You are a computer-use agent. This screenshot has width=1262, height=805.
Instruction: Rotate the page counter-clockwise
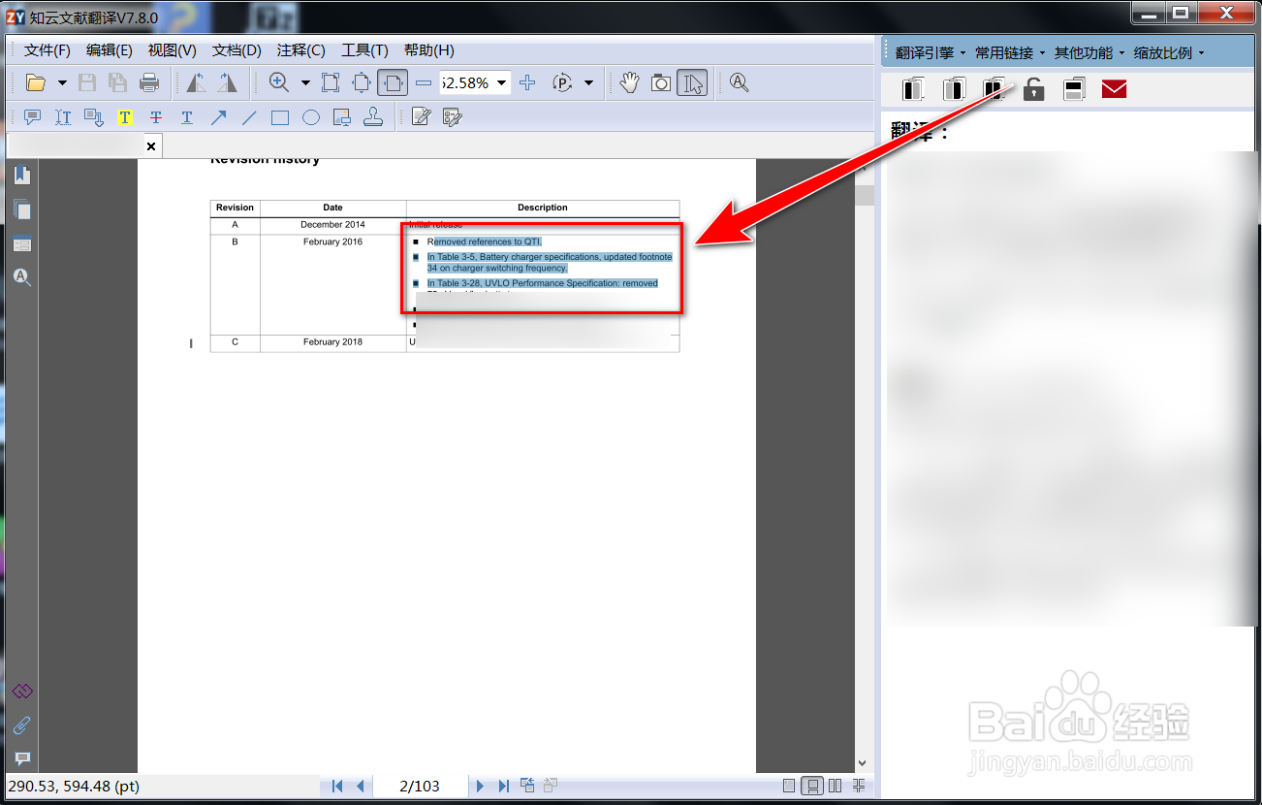pos(197,82)
